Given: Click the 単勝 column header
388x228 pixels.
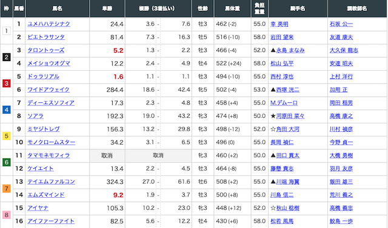Looking at the screenshot, I should (x=107, y=8).
